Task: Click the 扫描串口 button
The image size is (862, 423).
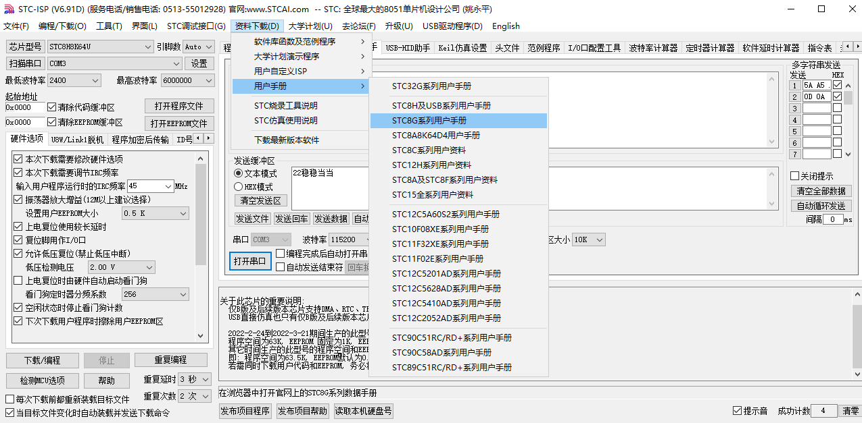Action: pyautogui.click(x=26, y=63)
